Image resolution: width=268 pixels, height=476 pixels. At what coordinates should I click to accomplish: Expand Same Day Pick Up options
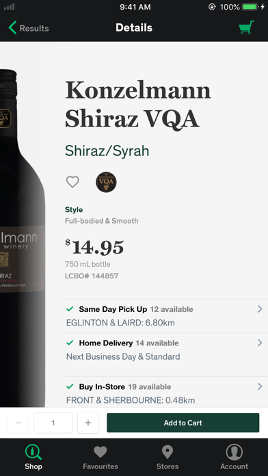260,309
